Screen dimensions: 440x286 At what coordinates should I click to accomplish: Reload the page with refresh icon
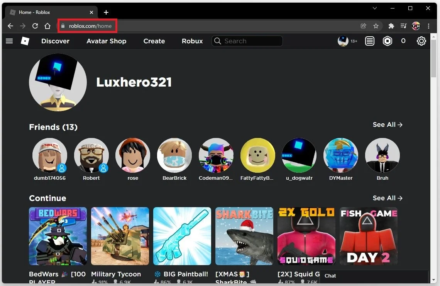tap(35, 26)
